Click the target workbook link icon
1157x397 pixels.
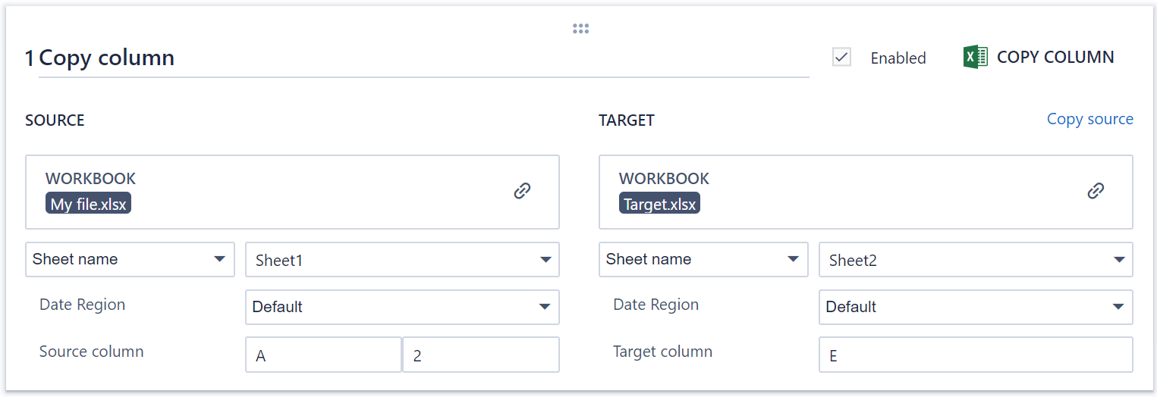pos(1096,191)
